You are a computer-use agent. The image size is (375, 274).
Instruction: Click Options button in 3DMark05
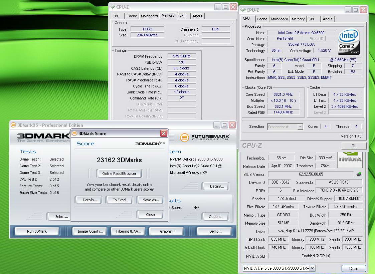click(216, 217)
